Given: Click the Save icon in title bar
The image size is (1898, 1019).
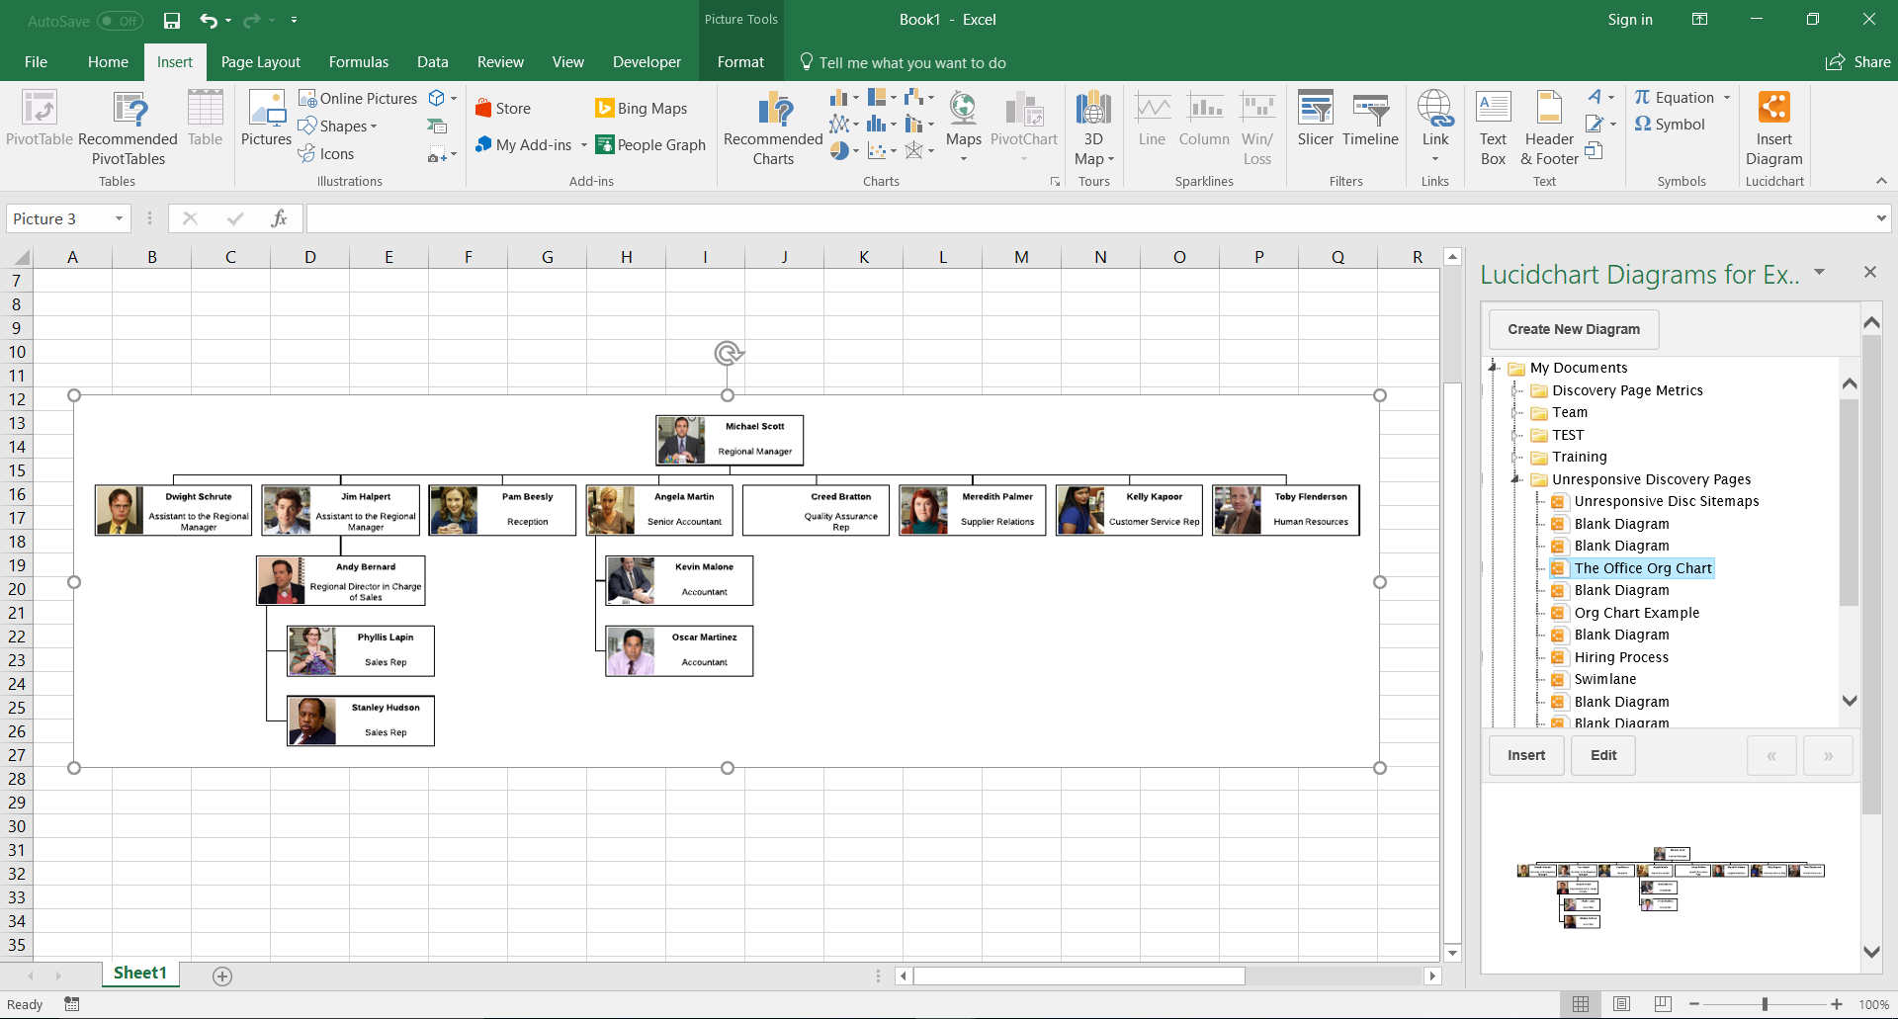Looking at the screenshot, I should 172,20.
